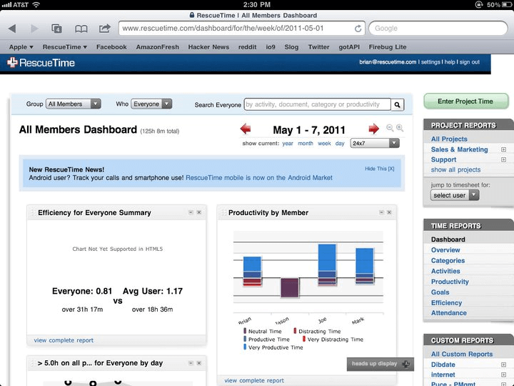Close the Productivity by Member widget
Image resolution: width=514 pixels, height=386 pixels.
389,212
